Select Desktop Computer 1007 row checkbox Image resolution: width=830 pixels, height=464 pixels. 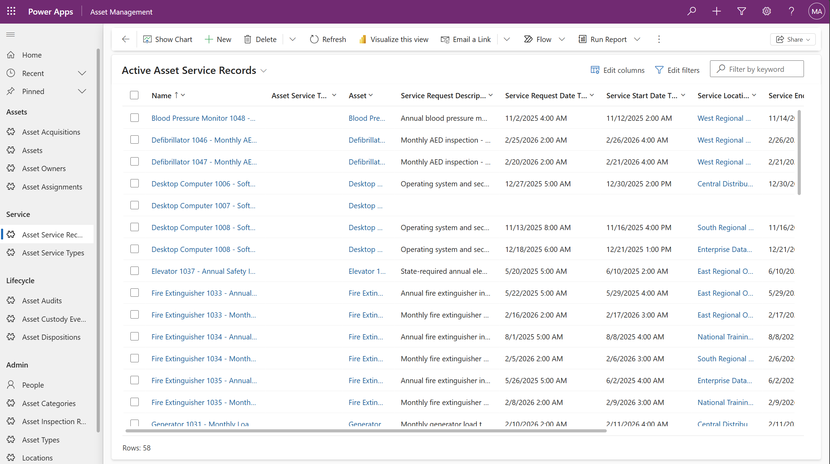[x=135, y=205]
